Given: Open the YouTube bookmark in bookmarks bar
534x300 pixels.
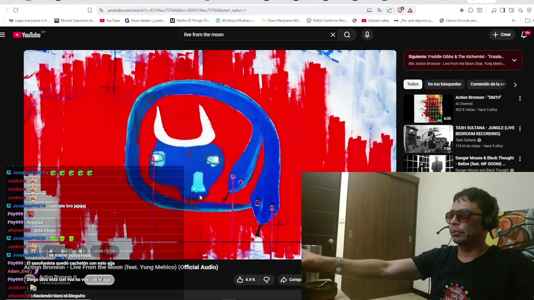Looking at the screenshot, I should coord(110,20).
